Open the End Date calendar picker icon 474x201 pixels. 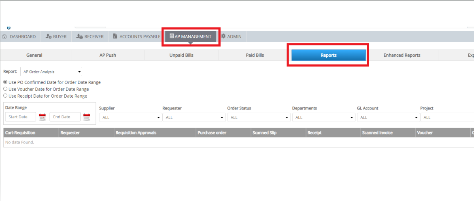click(87, 117)
